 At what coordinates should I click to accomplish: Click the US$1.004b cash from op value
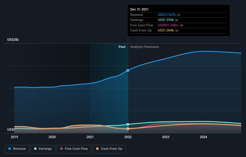[x=166, y=31]
